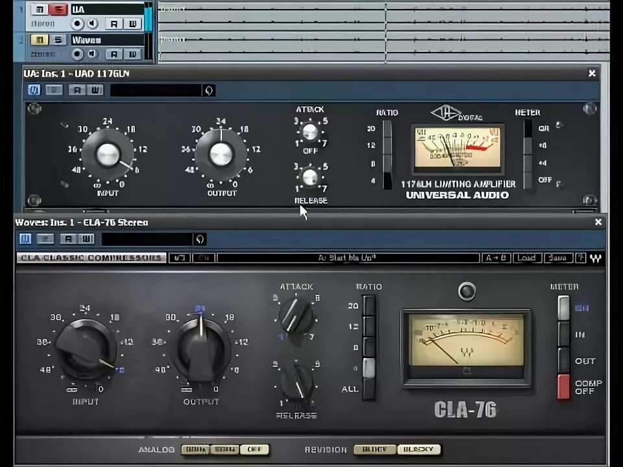Switch UAD 1176LN meter to OFF
The width and height of the screenshot is (623, 467).
click(x=528, y=180)
